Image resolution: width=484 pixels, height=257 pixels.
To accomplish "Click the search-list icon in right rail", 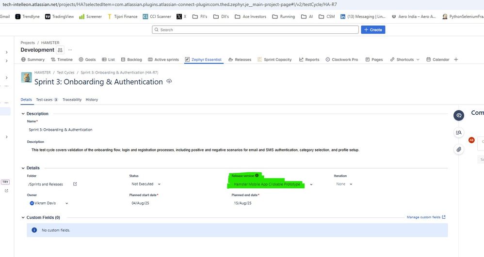I will click(459, 133).
